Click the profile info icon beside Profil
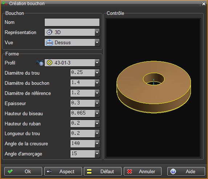Screen dimensions: 208x179 click(x=40, y=63)
